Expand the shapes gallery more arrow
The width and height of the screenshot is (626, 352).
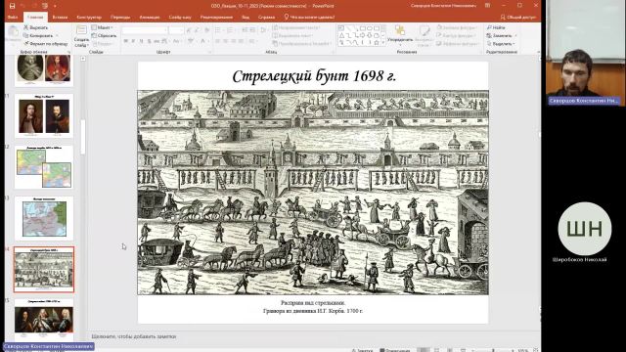[x=384, y=43]
